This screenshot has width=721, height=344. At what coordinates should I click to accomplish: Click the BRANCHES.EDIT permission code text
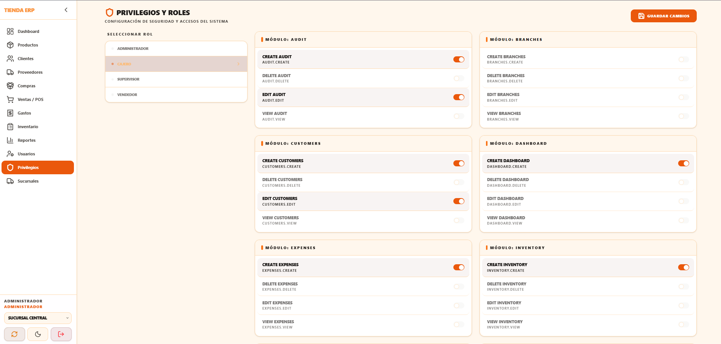[x=502, y=101]
